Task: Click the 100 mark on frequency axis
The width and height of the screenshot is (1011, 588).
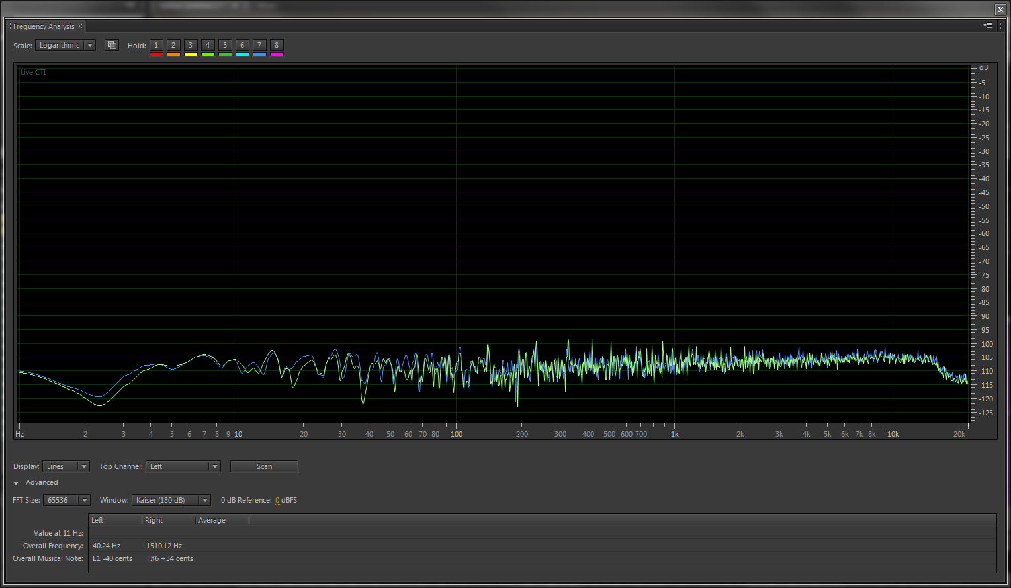Action: 457,434
